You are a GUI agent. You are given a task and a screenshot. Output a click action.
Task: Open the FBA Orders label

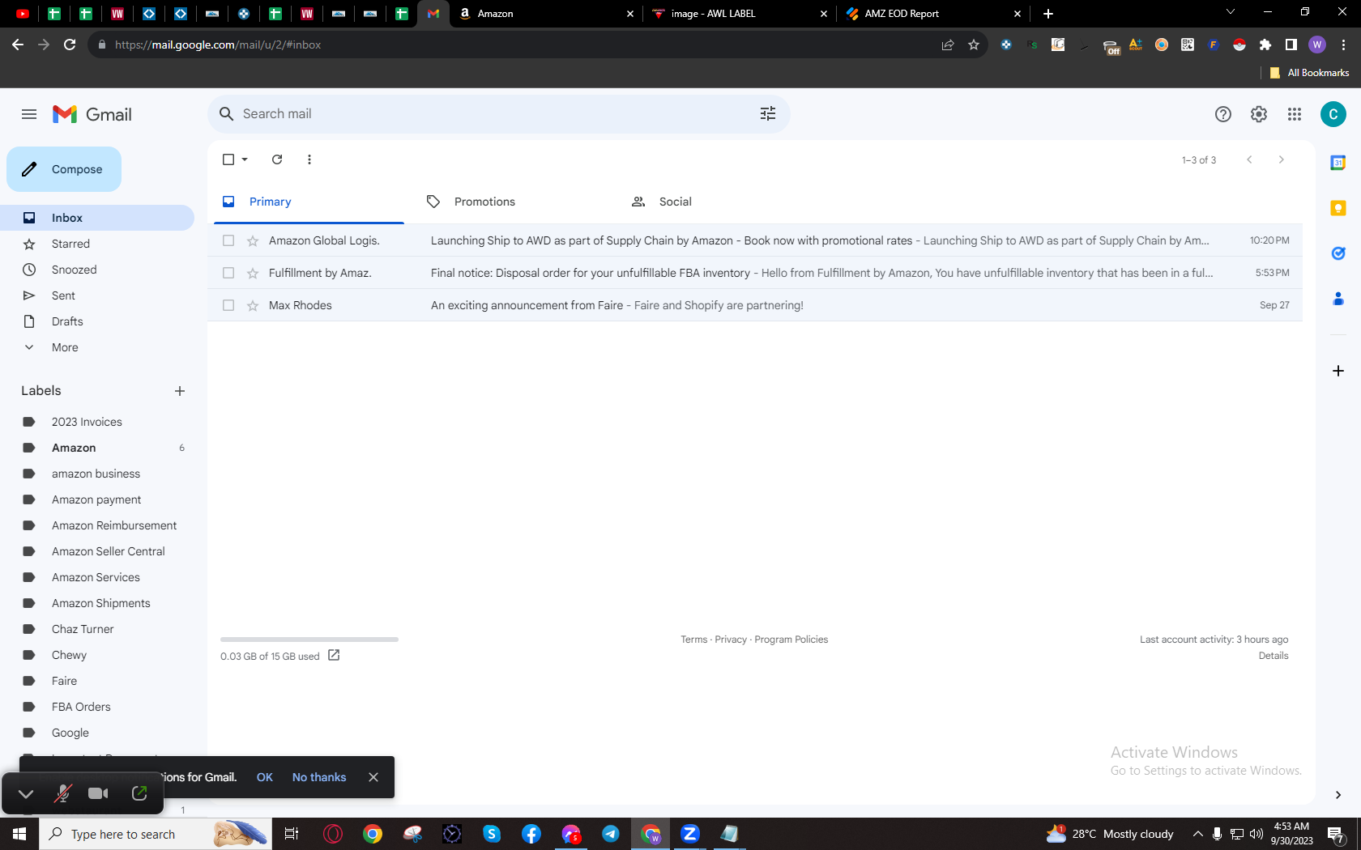97,707
